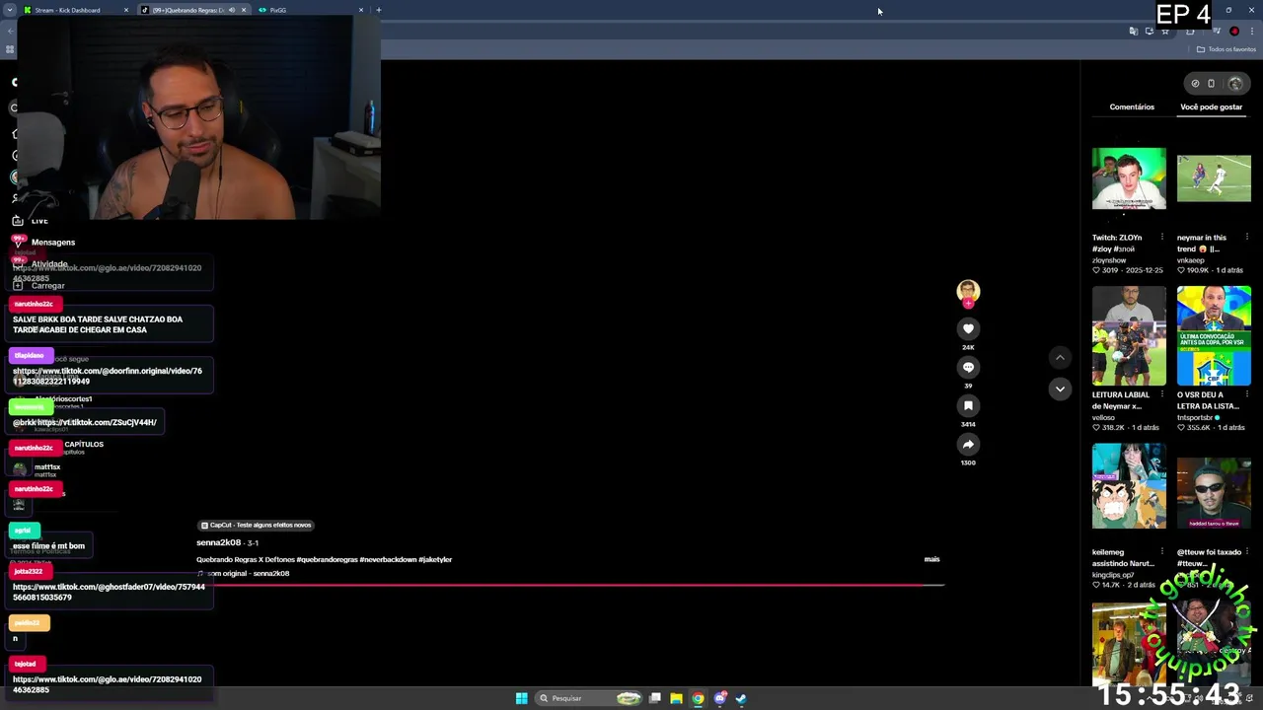Open more options for the @tteuw card
Screen dimensions: 1263x710
click(1246, 551)
